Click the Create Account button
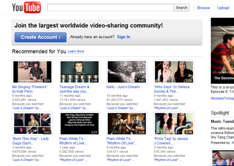 [x=40, y=37]
